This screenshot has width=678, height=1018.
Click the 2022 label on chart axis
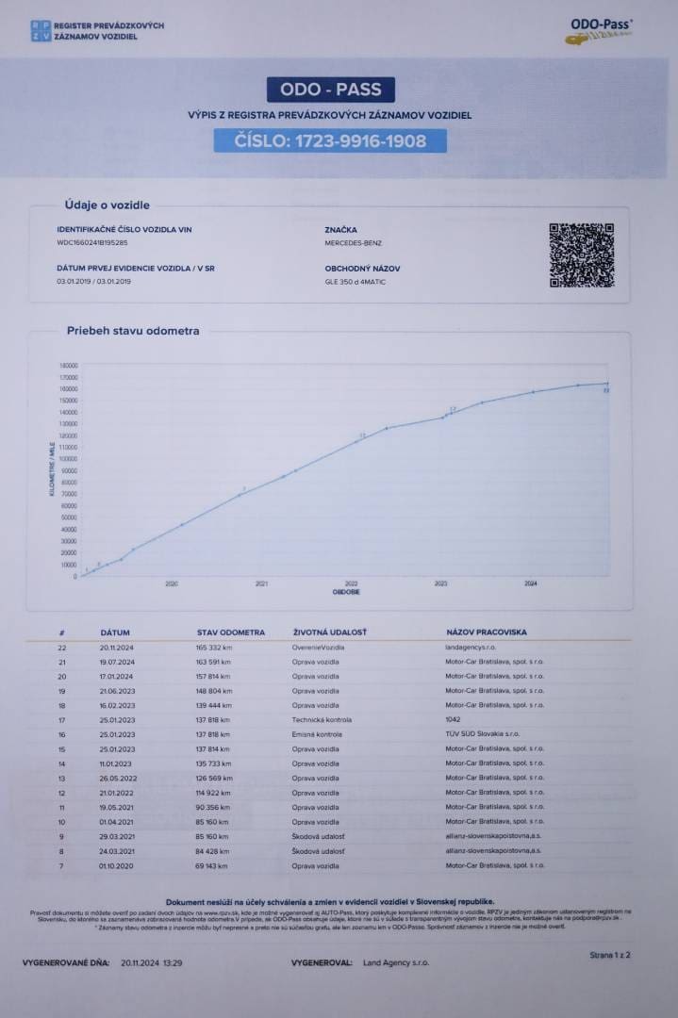point(352,583)
